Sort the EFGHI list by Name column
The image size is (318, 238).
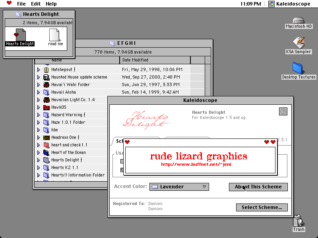(77, 60)
